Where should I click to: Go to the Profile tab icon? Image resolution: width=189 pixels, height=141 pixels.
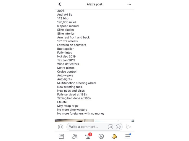coord(101,136)
